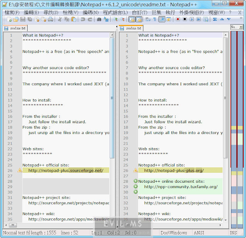Click right pane scroll-up arrow

point(226,35)
